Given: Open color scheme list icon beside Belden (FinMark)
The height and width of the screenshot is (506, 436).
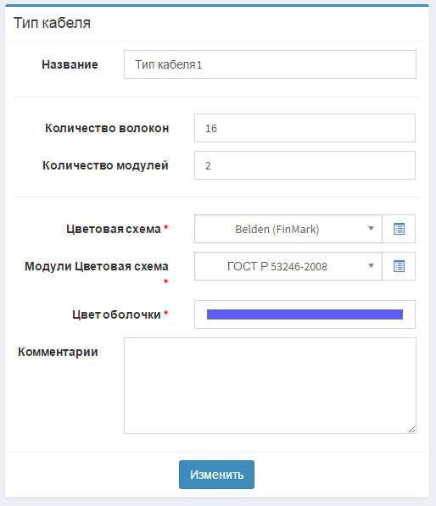Looking at the screenshot, I should click(x=399, y=229).
